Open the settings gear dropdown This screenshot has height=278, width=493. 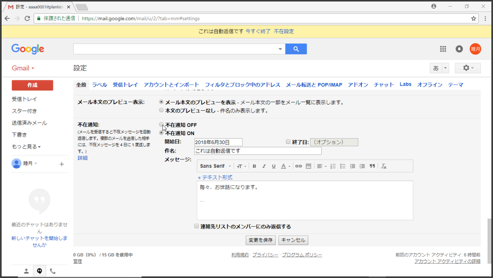point(468,68)
